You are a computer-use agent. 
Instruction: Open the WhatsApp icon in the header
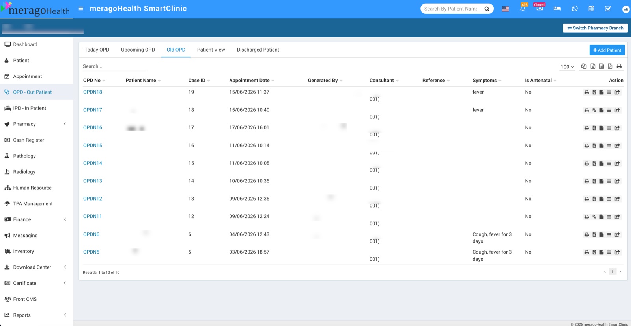[575, 9]
